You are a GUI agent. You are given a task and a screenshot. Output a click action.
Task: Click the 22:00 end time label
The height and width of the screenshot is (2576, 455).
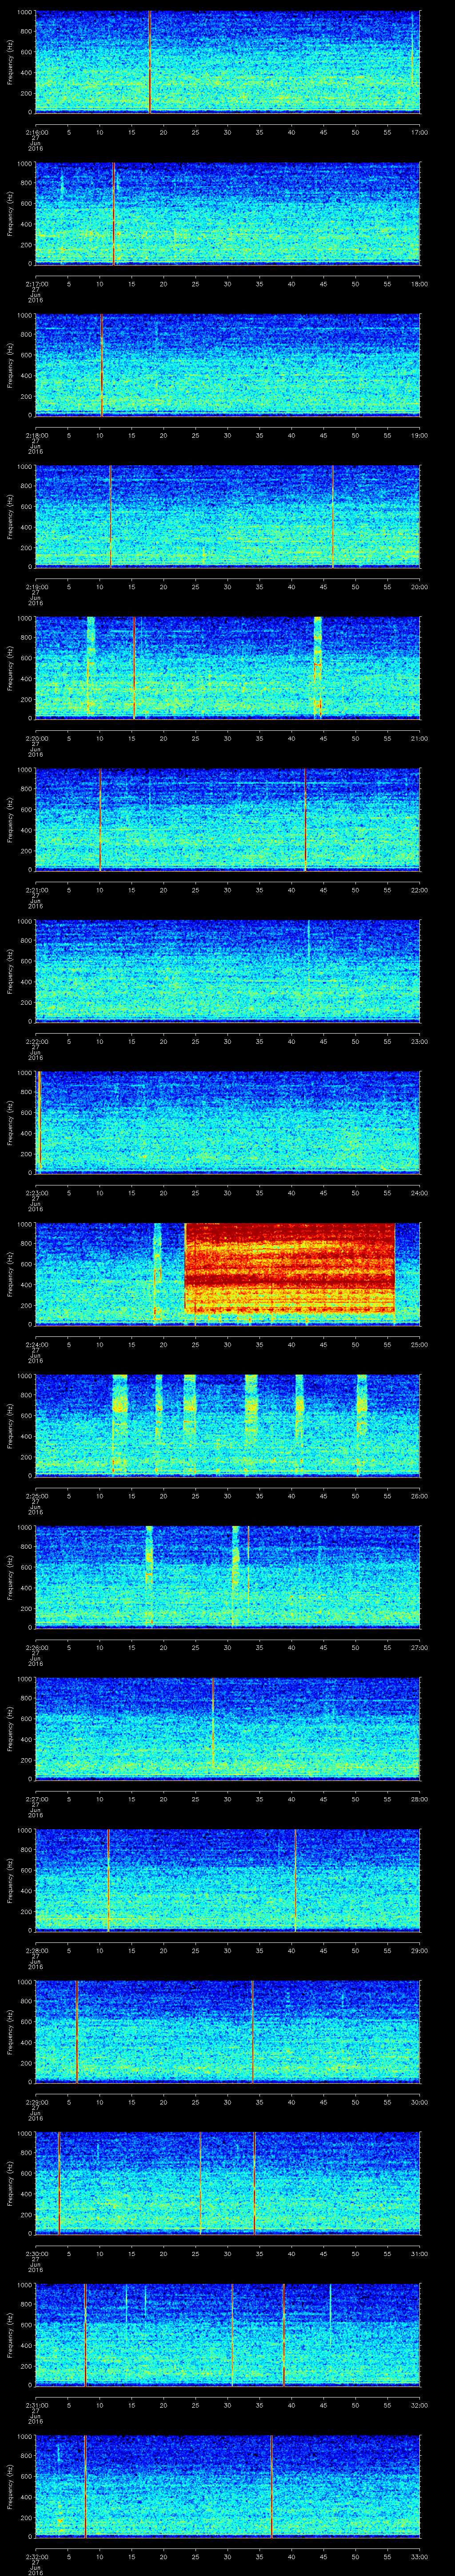tap(419, 890)
